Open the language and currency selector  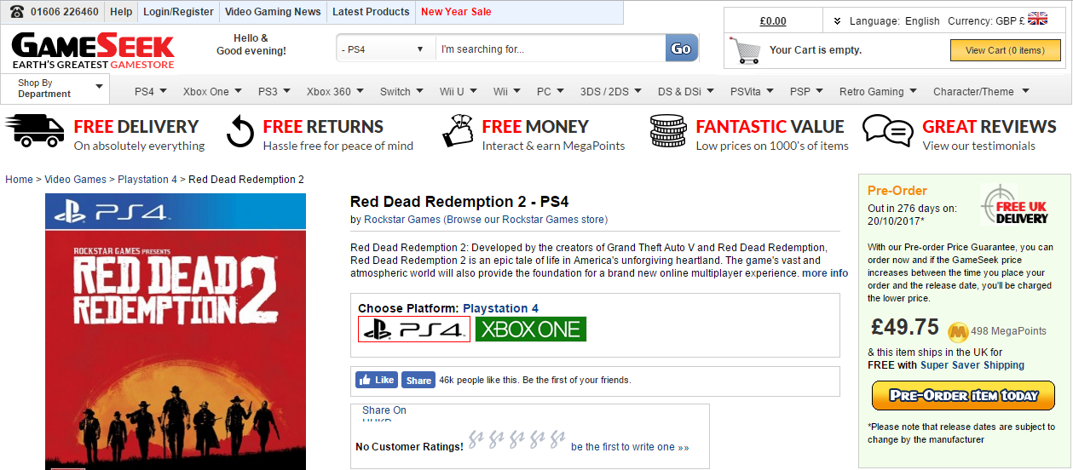pyautogui.click(x=939, y=20)
